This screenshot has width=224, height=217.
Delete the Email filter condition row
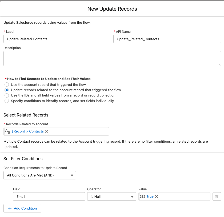tap(217, 196)
